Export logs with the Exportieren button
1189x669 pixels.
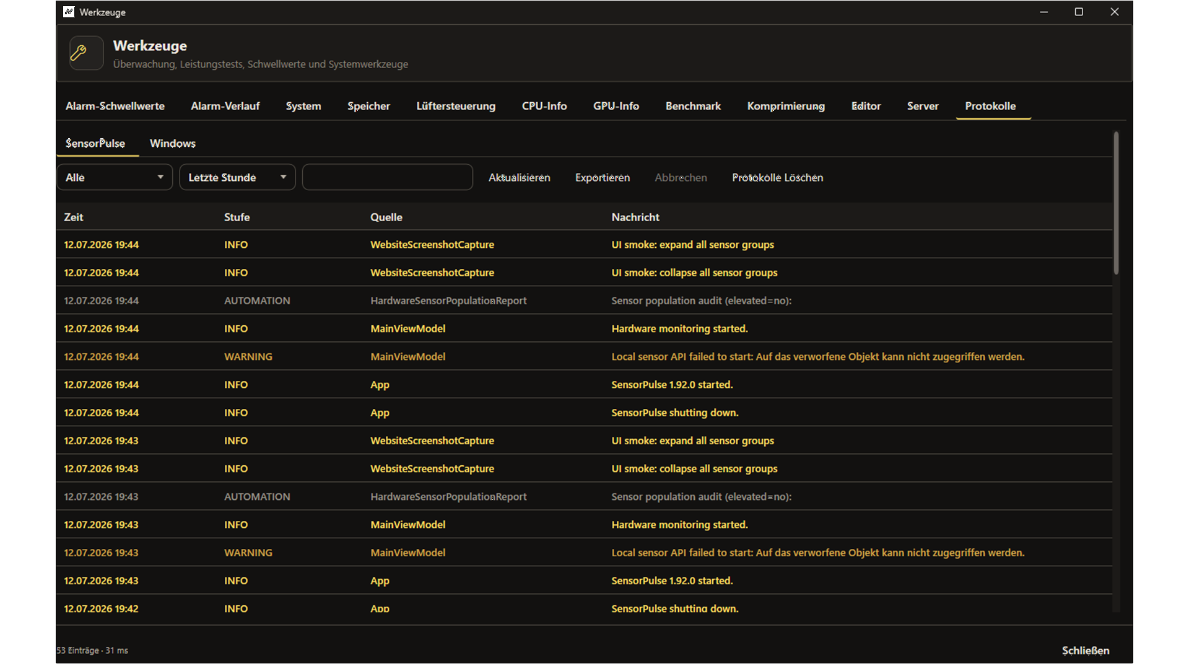point(603,178)
